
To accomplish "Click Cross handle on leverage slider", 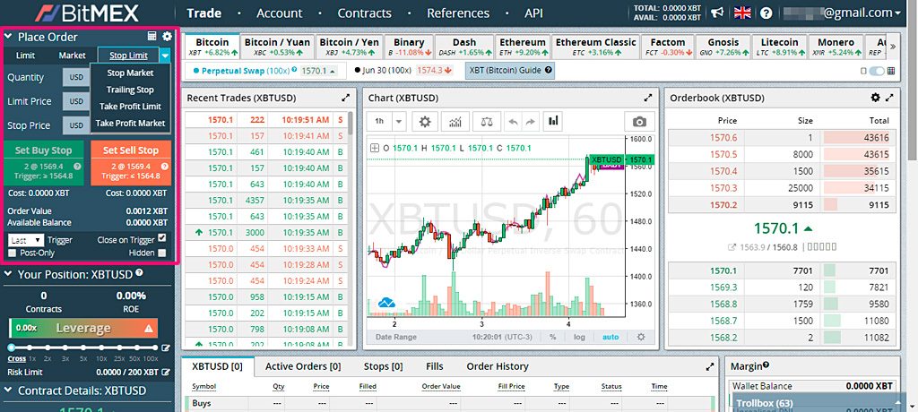I will click(x=13, y=348).
